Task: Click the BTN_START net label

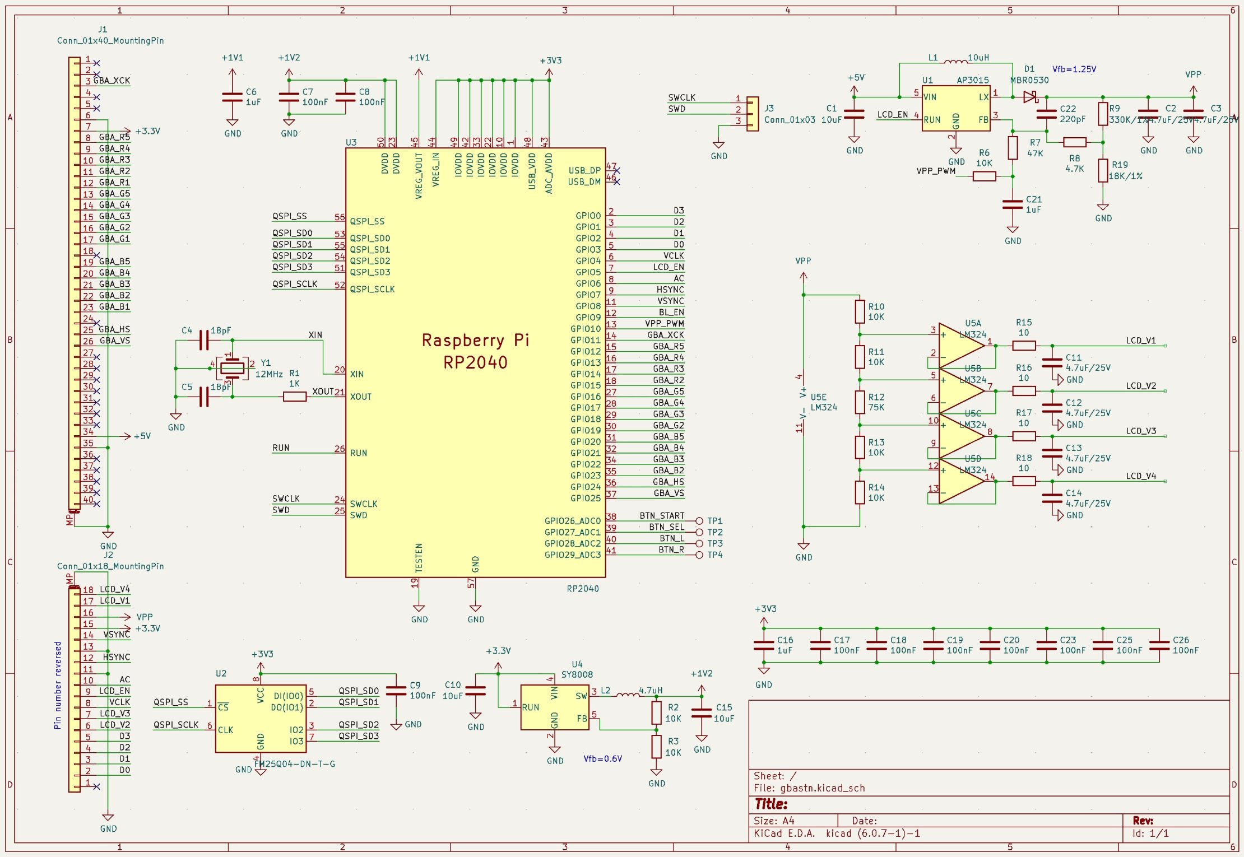Action: coord(661,515)
